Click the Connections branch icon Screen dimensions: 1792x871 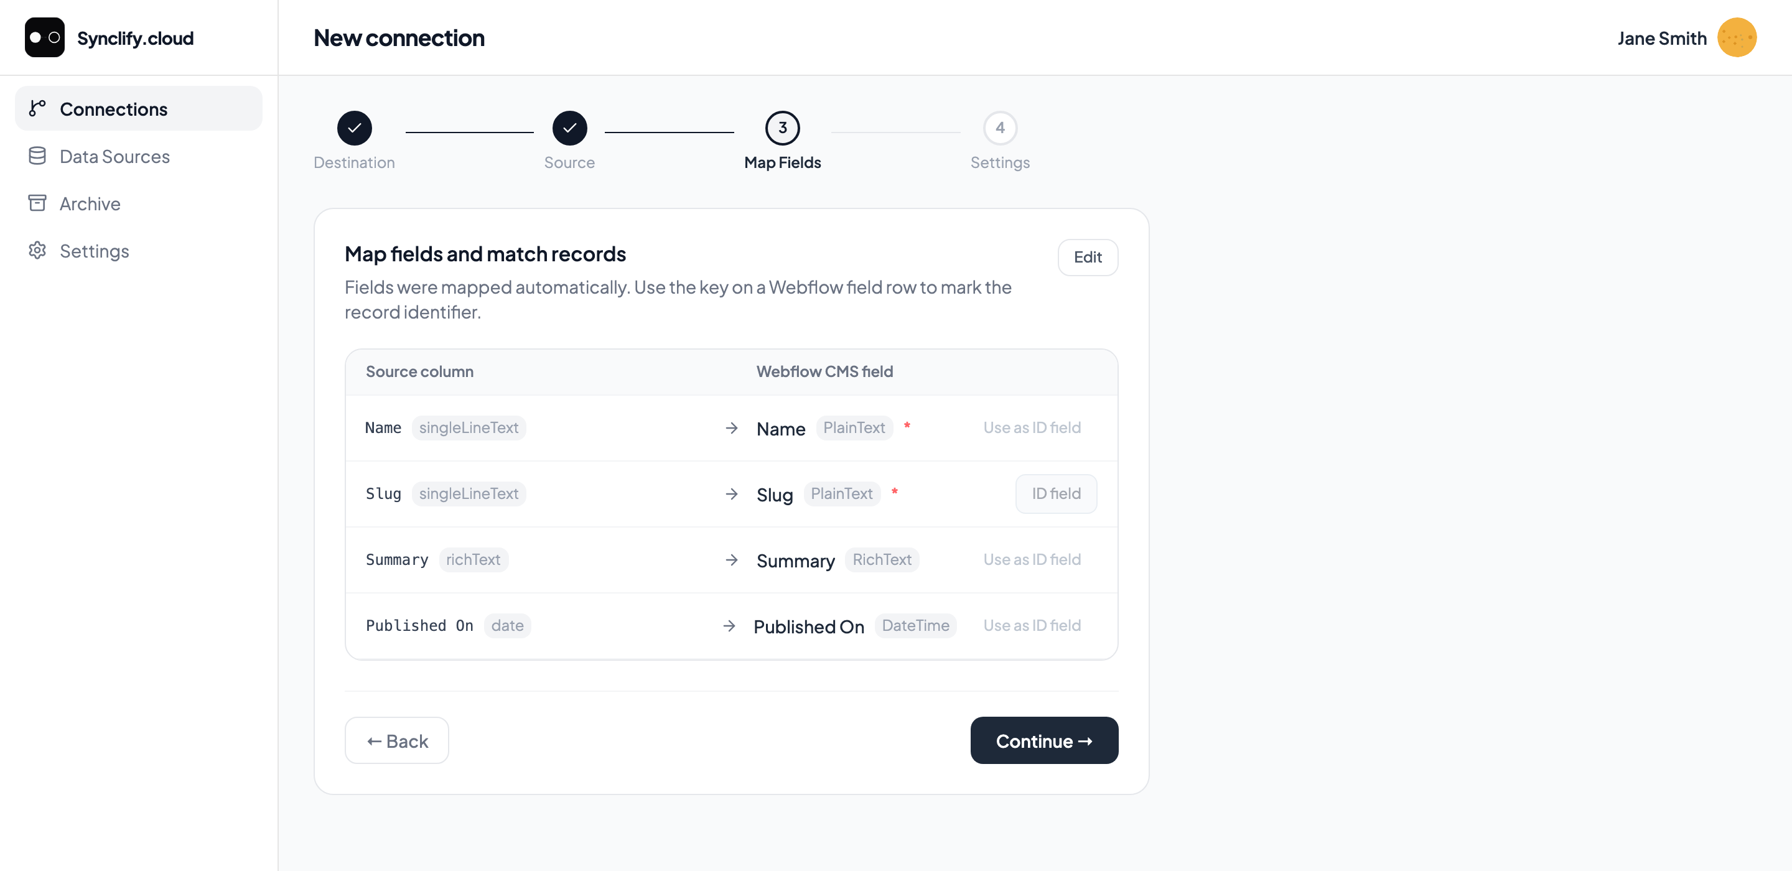37,108
